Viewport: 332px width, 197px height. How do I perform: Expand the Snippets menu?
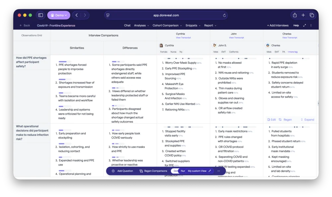tap(193, 26)
